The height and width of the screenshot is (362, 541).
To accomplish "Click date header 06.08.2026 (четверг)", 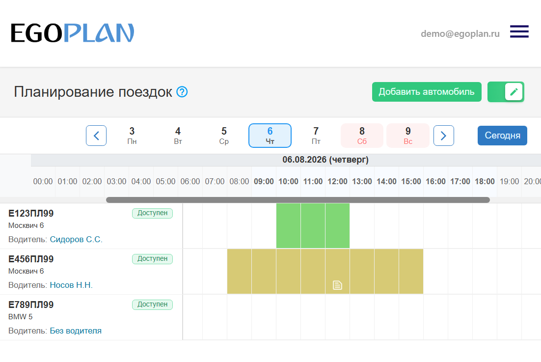I will (x=325, y=160).
